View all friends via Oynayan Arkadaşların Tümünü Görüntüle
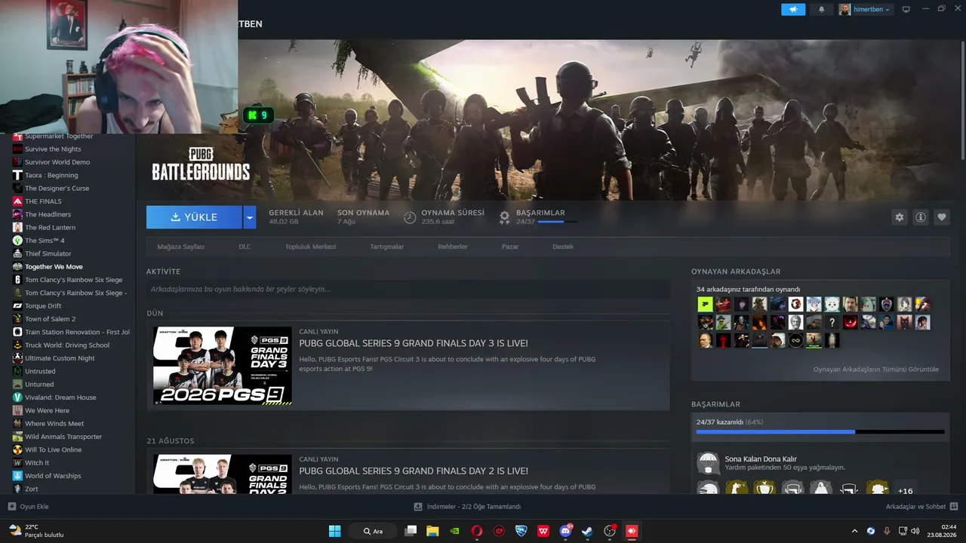 (875, 370)
